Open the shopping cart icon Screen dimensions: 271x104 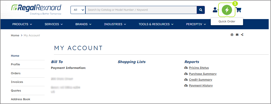(x=238, y=10)
